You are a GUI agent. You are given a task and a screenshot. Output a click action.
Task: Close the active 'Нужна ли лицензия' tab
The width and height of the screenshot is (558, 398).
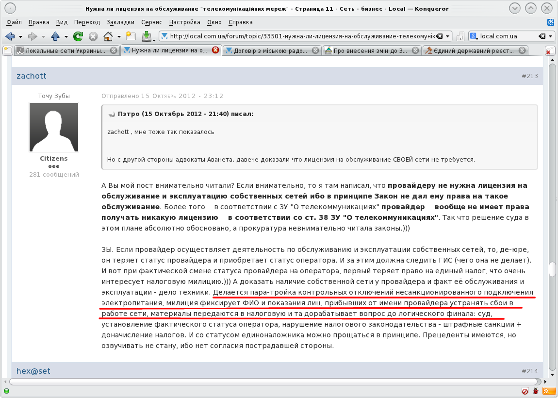coord(215,50)
